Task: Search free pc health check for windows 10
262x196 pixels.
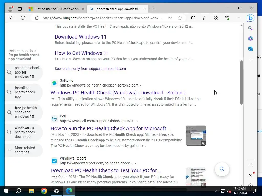Action: [24, 112]
